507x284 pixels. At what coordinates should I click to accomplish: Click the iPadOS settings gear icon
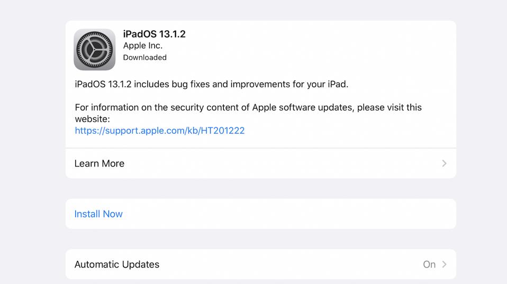94,49
